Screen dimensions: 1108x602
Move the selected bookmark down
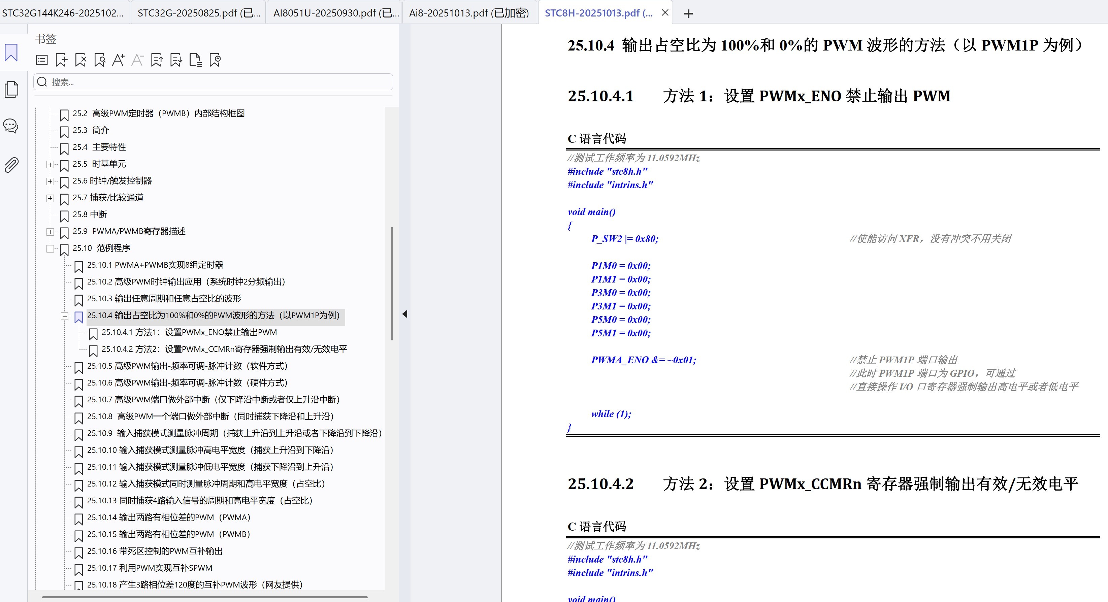[x=175, y=60]
